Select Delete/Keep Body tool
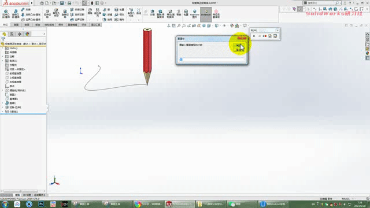The height and width of the screenshot is (208, 370). [x=160, y=14]
